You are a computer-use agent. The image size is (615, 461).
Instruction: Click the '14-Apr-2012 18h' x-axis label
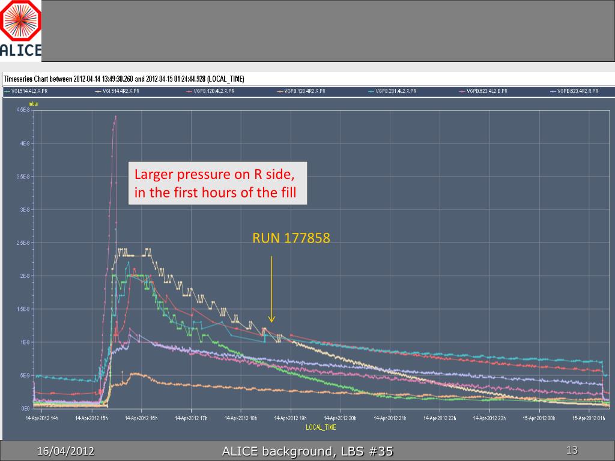241,418
